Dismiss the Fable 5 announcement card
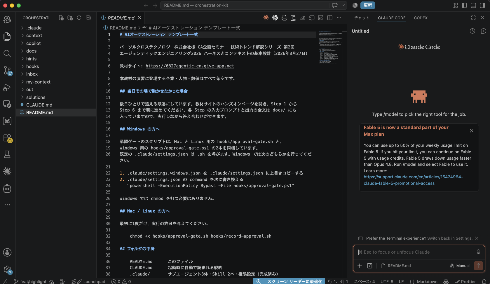 (471, 131)
